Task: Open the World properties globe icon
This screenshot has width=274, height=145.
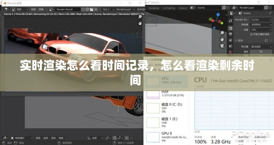Action: click(231, 52)
